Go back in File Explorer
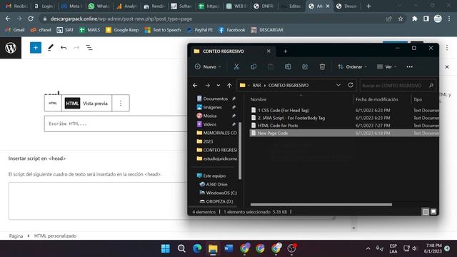 [x=195, y=86]
